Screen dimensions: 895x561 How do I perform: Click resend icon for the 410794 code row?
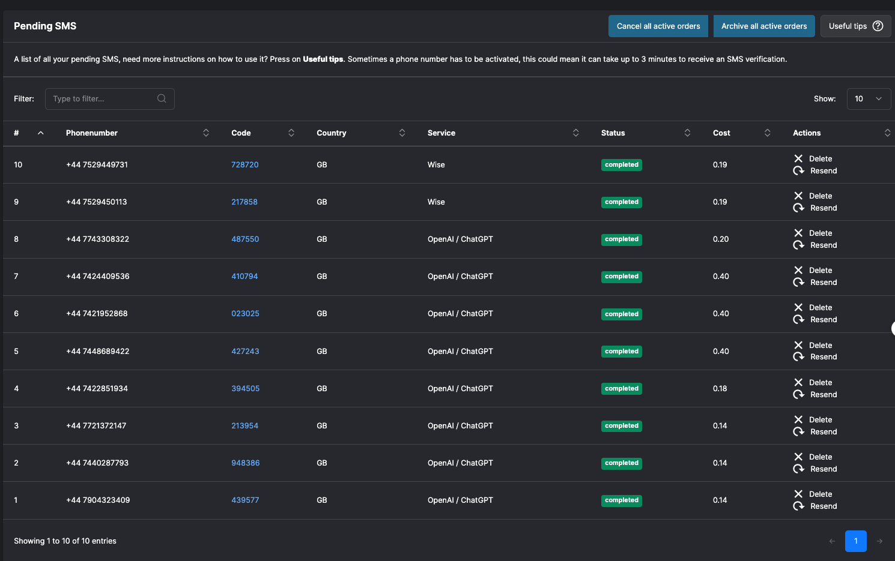798,282
